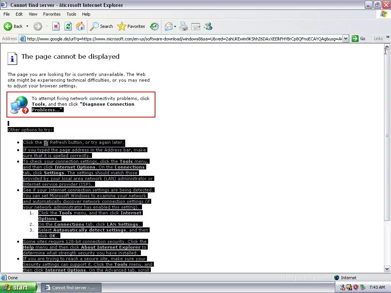Click the "Other options to try:" text

pyautogui.click(x=30, y=130)
